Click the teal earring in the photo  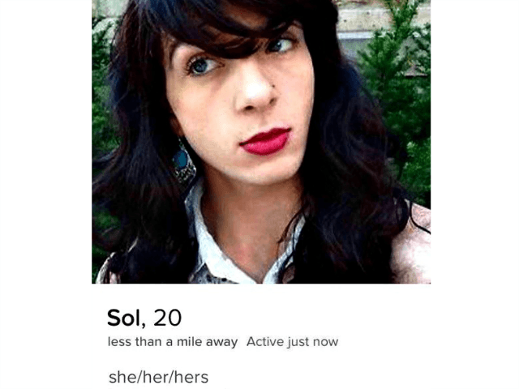pyautogui.click(x=183, y=161)
